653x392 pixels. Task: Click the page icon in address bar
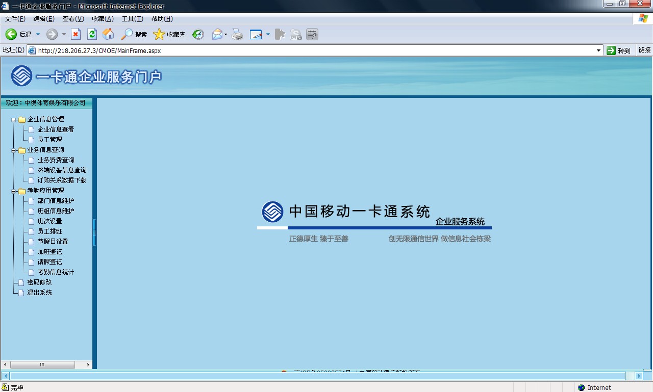32,50
